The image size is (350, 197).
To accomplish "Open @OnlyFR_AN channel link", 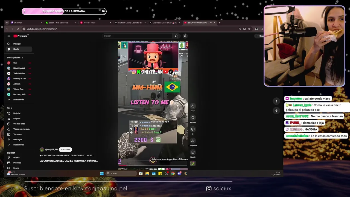I will coord(51,150).
